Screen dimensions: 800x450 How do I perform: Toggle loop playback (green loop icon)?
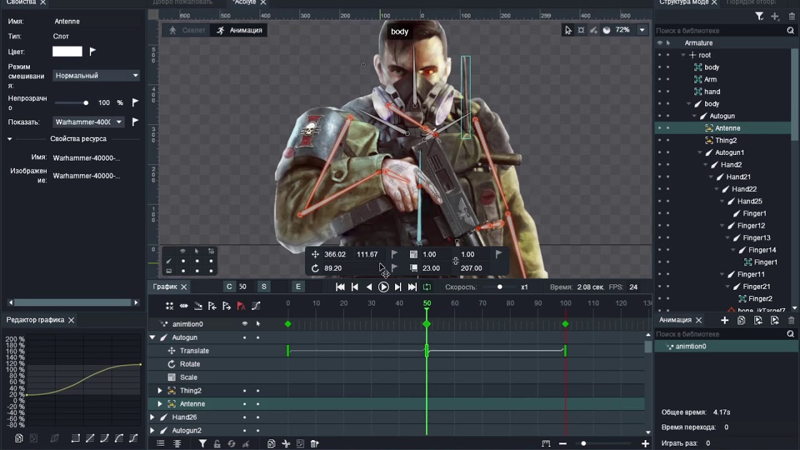click(x=427, y=287)
